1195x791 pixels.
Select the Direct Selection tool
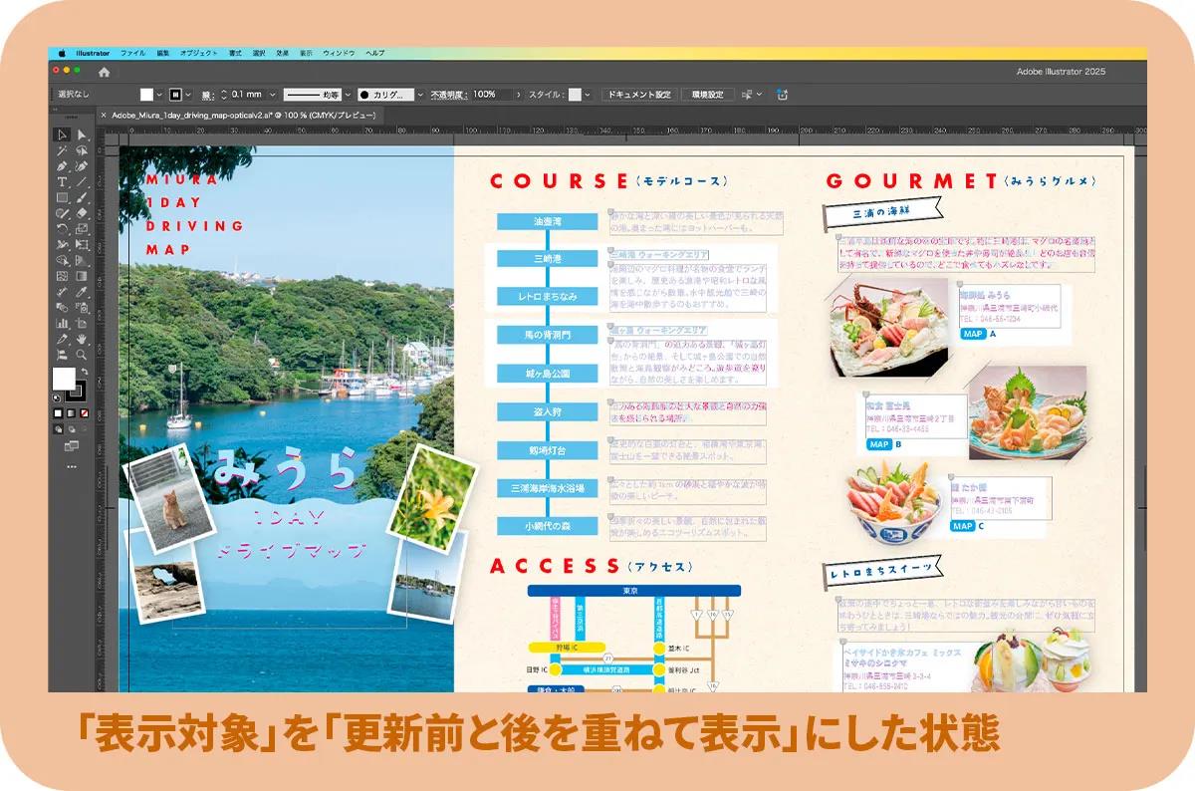[x=81, y=134]
